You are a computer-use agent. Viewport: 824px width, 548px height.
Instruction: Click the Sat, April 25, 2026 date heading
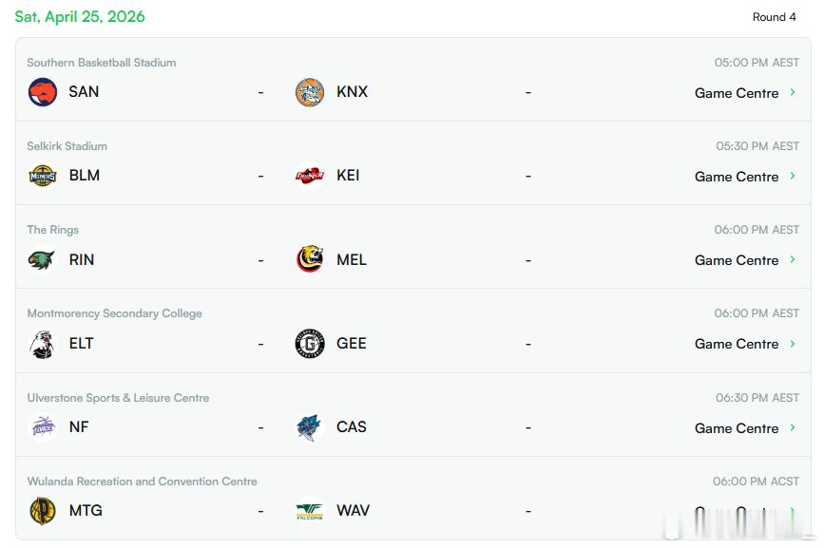tap(80, 17)
